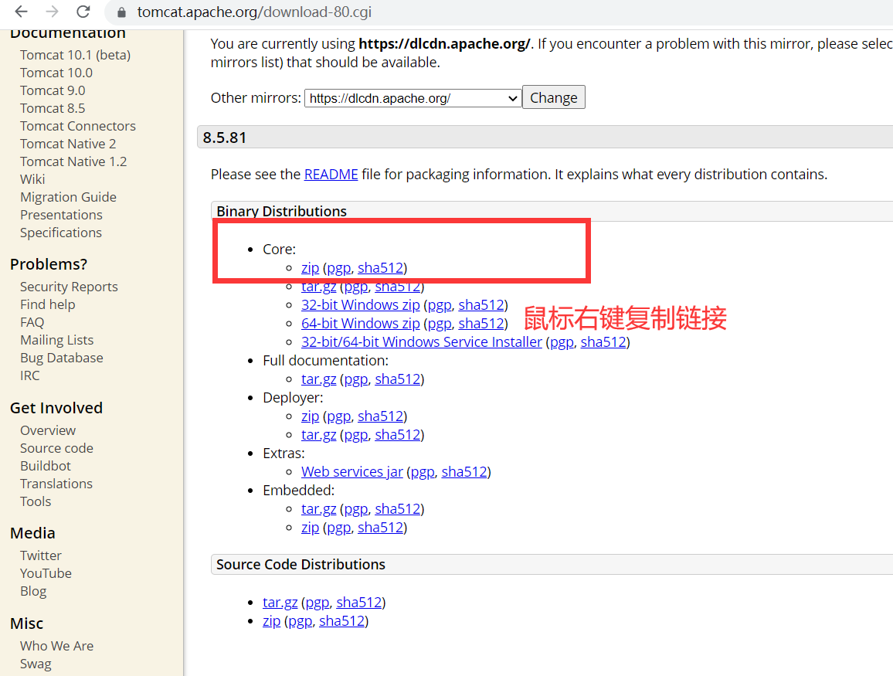The image size is (893, 676).
Task: Open Who We Are link
Action: click(x=57, y=646)
